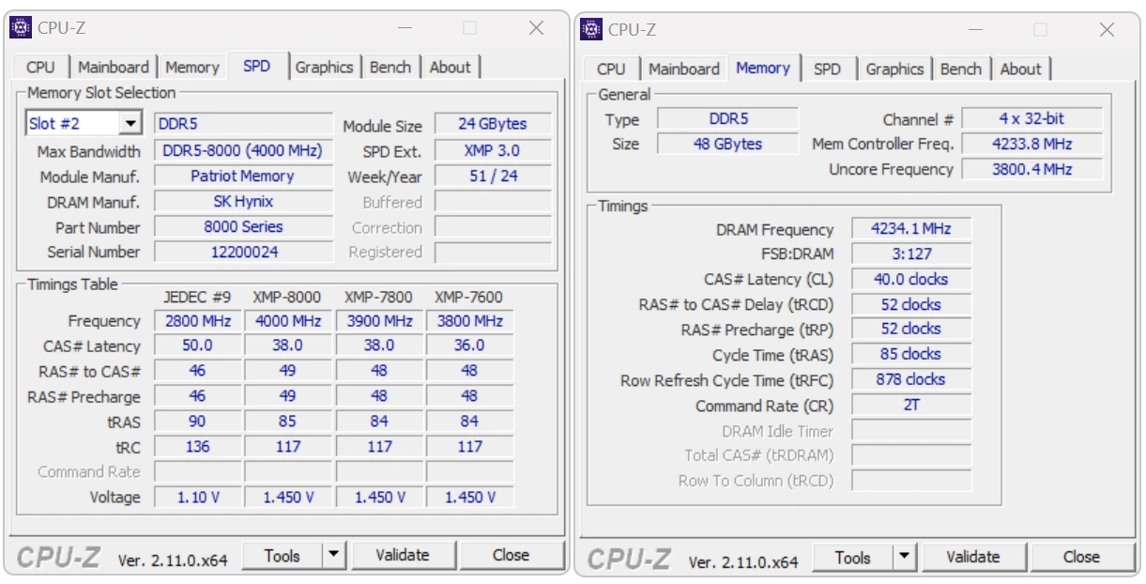Click Uncore Frequency value 3800.4 MHz
Screen dimensions: 1146x584
coord(1031,169)
